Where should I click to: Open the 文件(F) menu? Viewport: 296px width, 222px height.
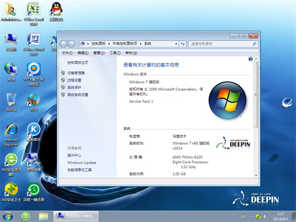pos(67,53)
